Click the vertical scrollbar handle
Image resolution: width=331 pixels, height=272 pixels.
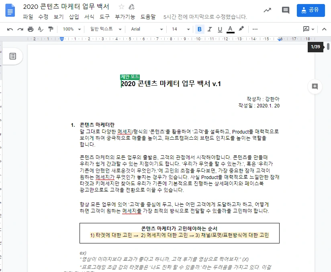(328, 47)
